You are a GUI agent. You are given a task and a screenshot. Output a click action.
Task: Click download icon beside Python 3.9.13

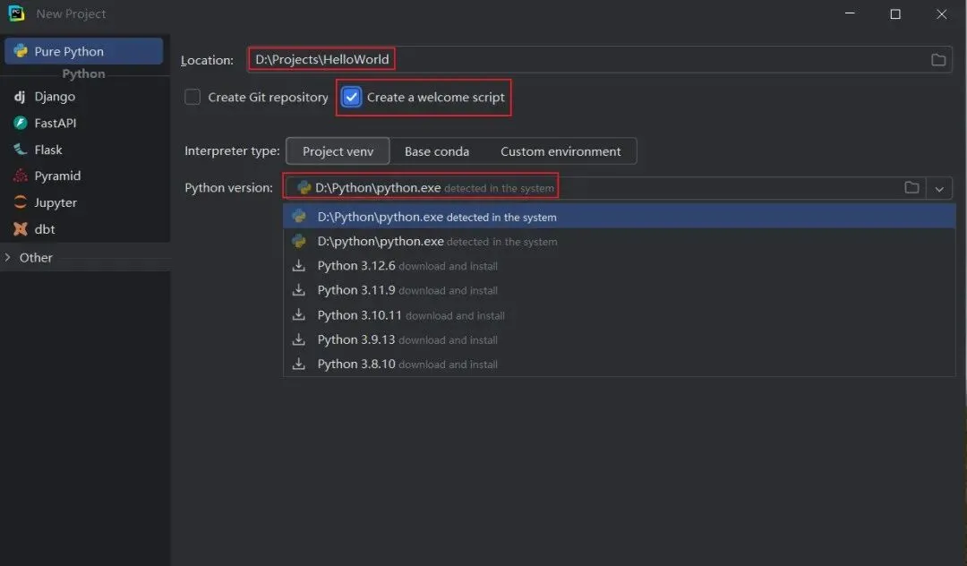pos(298,339)
